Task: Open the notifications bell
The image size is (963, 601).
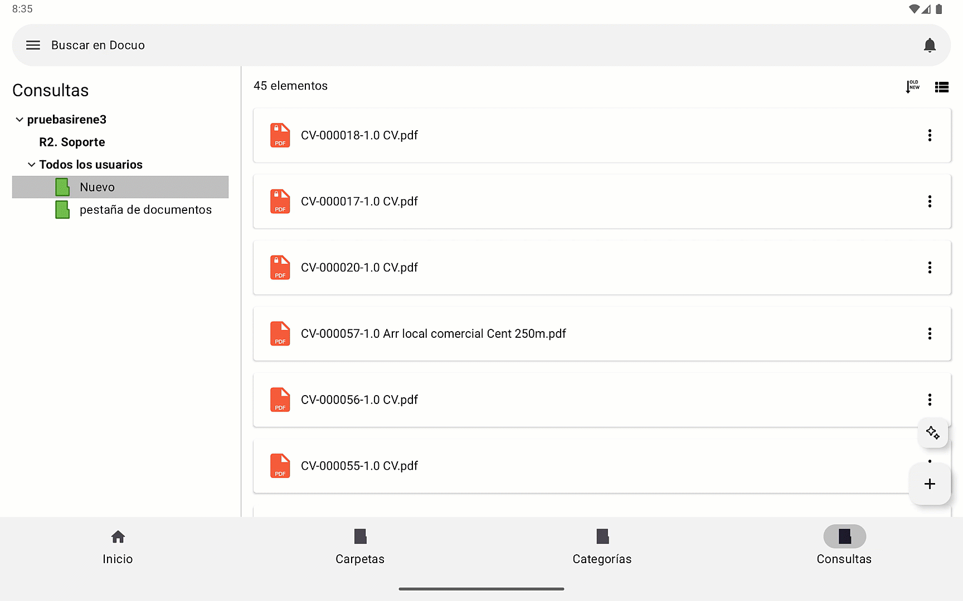Action: [x=930, y=45]
